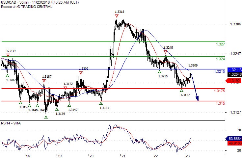Image resolution: width=242 pixels, height=158 pixels.
Task: Click the 1.3139 low value label
Action: [60, 114]
